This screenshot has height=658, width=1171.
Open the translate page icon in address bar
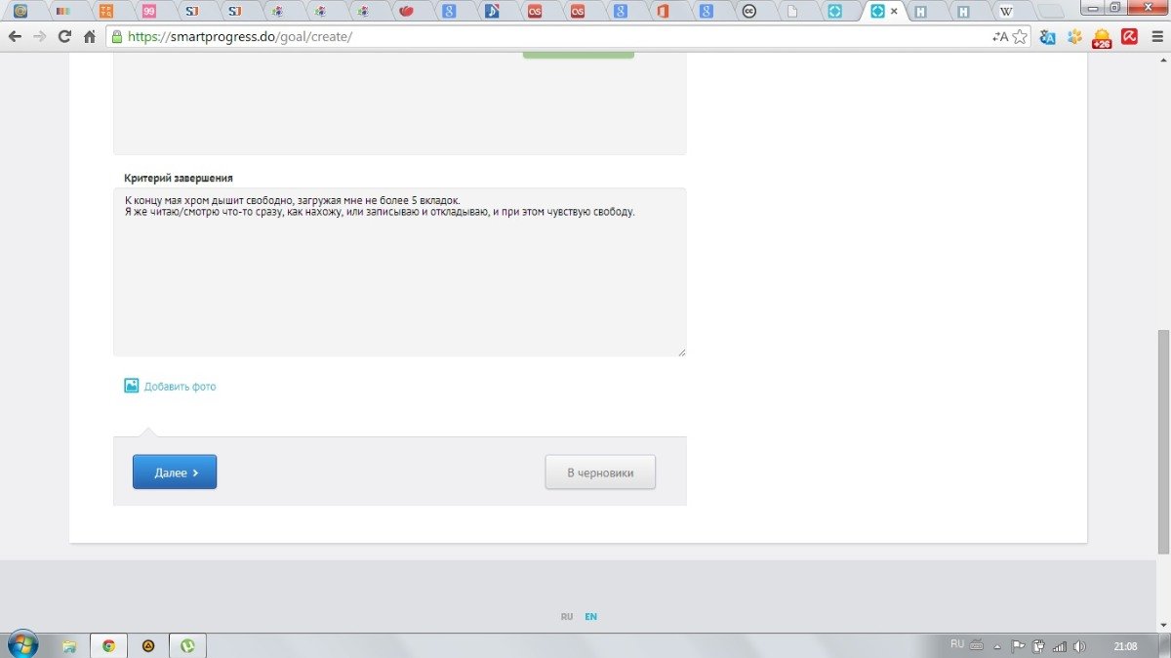pyautogui.click(x=999, y=37)
